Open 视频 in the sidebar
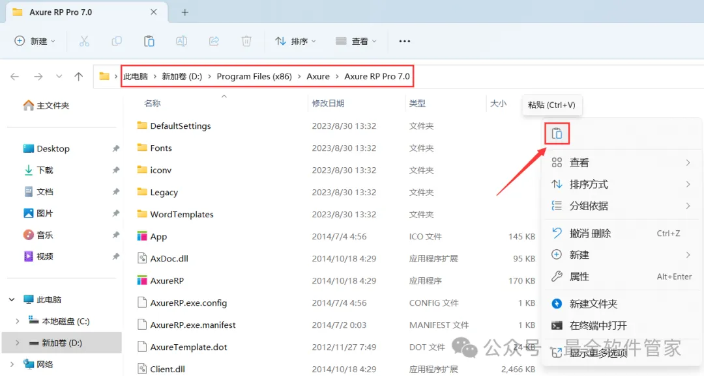704x376 pixels. (38, 256)
